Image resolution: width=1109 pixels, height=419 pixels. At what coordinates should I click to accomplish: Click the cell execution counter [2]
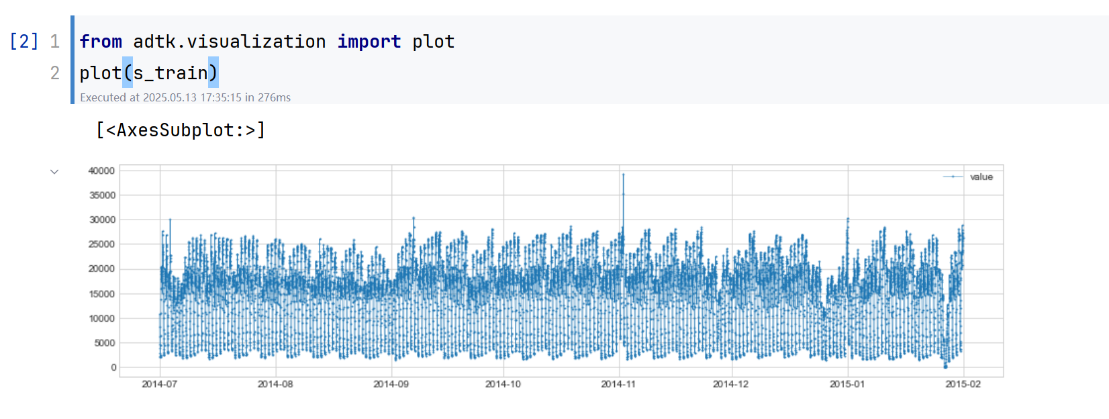pos(24,42)
